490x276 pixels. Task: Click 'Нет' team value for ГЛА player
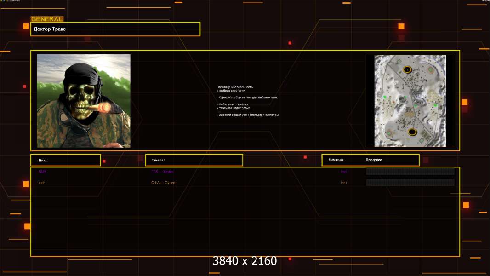(x=344, y=172)
